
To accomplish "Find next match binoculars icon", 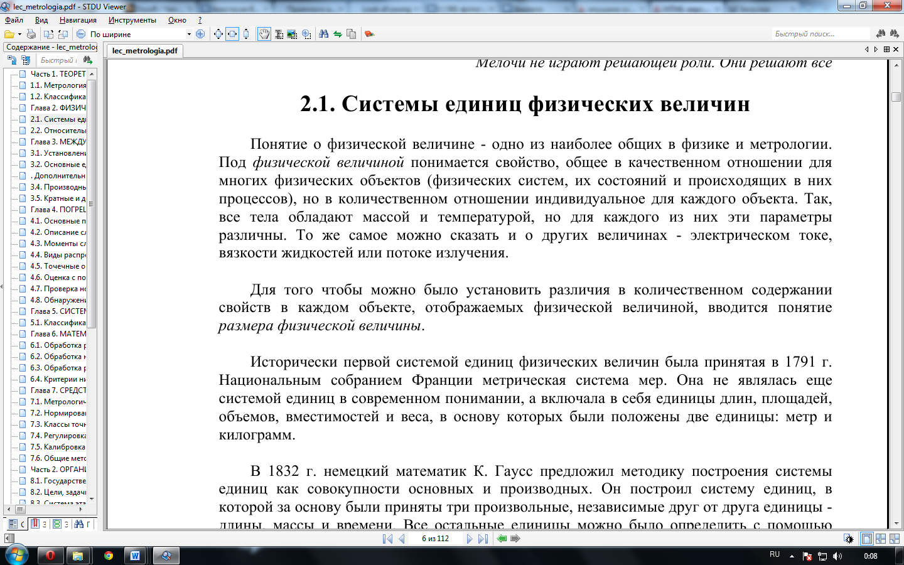I will (x=895, y=33).
